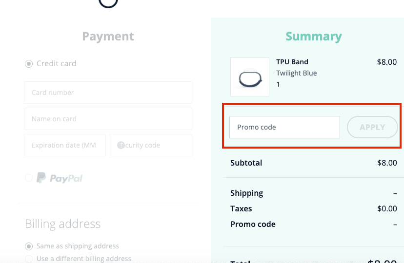Click the Subtotal label in the summary
Screen dimensions: 404x263
(x=246, y=163)
